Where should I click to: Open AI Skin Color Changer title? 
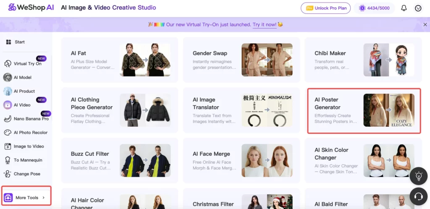[331, 154]
